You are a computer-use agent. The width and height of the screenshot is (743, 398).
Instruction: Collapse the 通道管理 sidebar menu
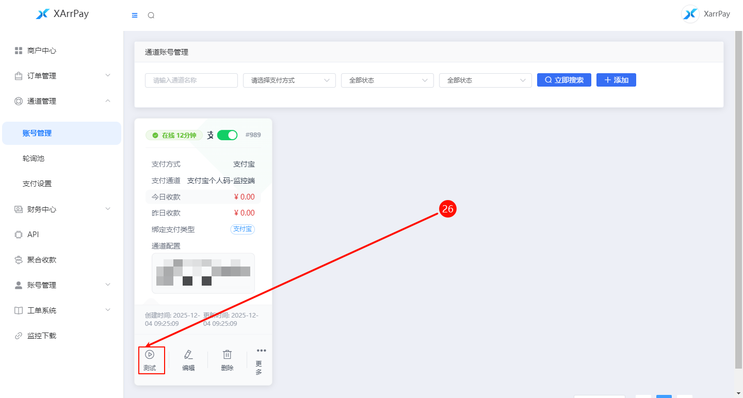pos(62,101)
